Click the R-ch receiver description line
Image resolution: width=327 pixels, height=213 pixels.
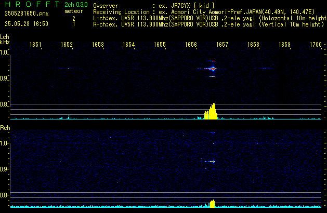(x=208, y=24)
